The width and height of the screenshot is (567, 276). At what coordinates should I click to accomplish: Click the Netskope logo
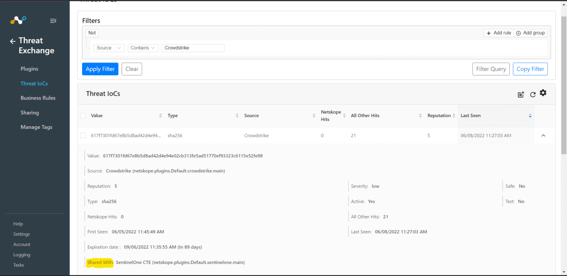[18, 20]
